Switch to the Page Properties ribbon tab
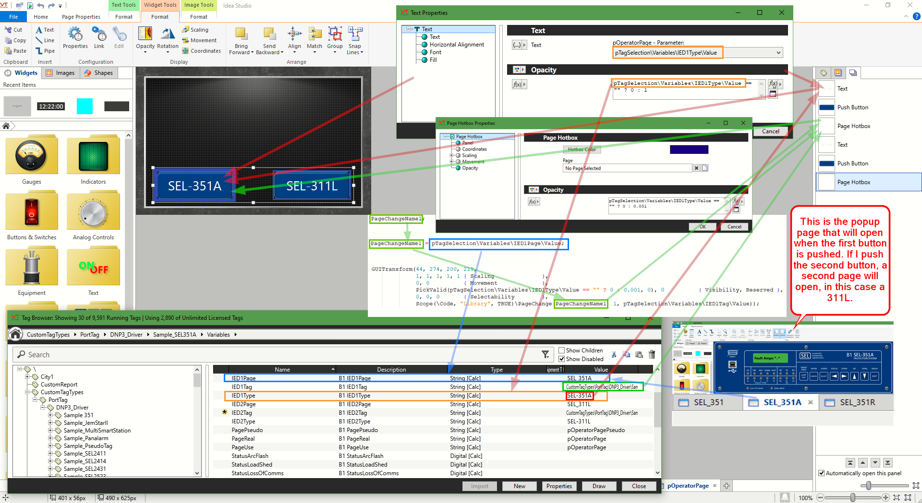 (x=81, y=17)
